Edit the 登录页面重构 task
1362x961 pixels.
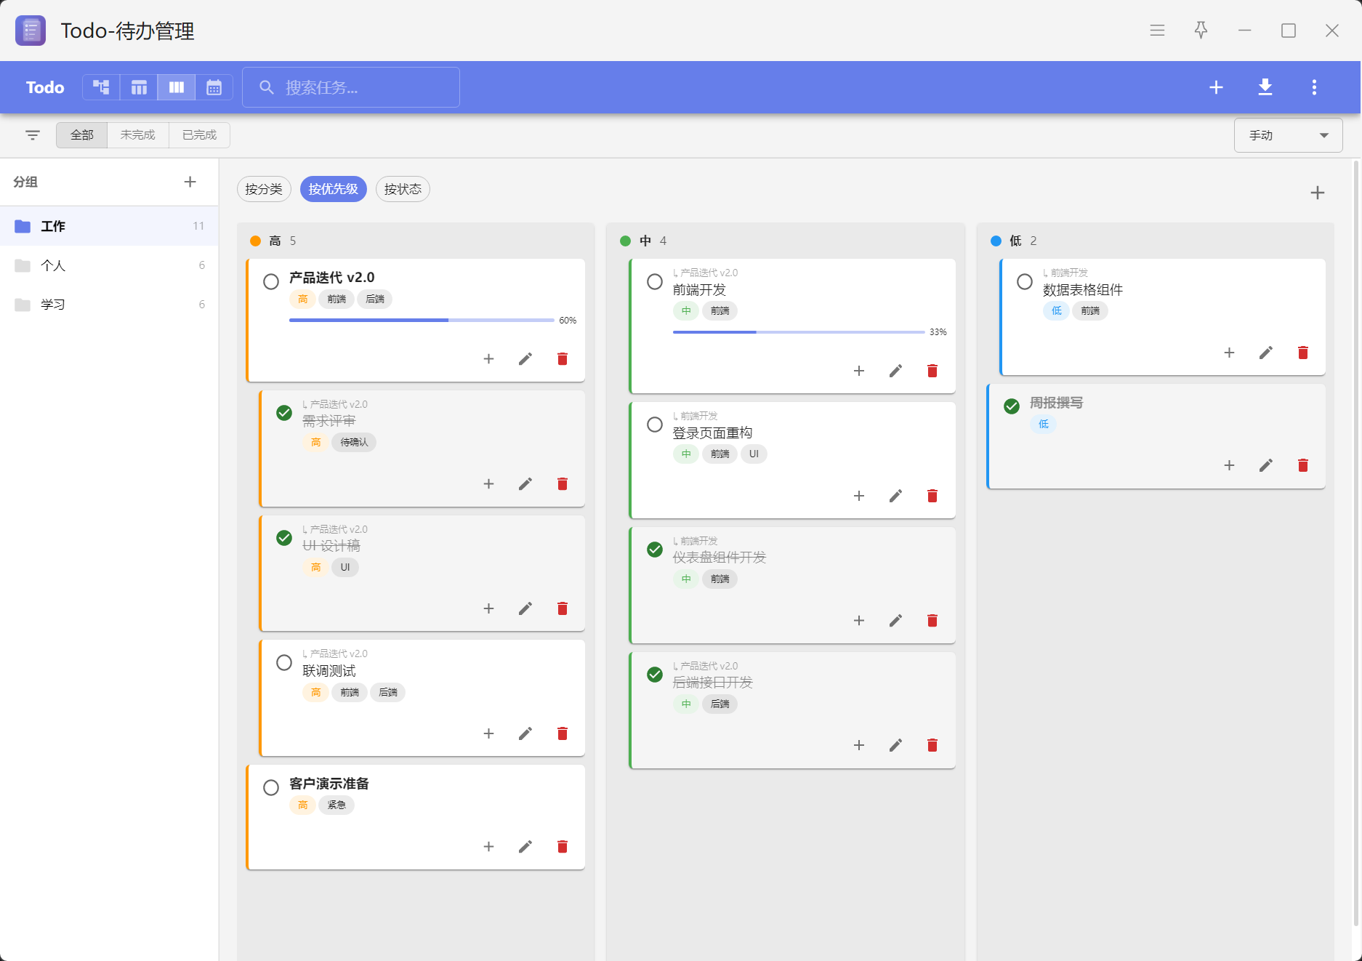895,496
